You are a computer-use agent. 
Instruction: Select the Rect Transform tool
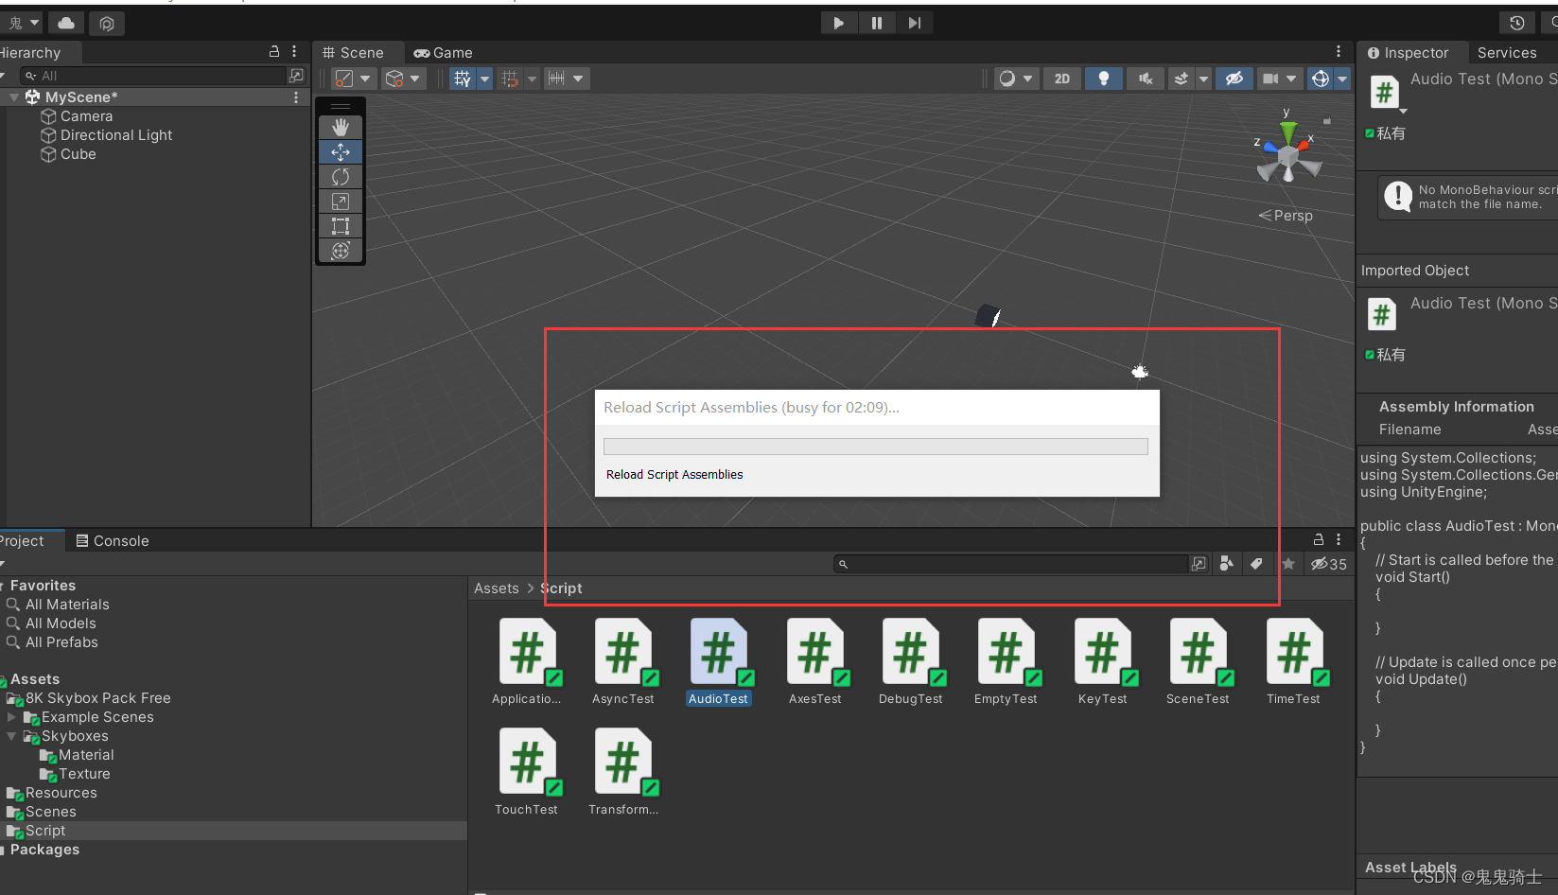coord(341,225)
